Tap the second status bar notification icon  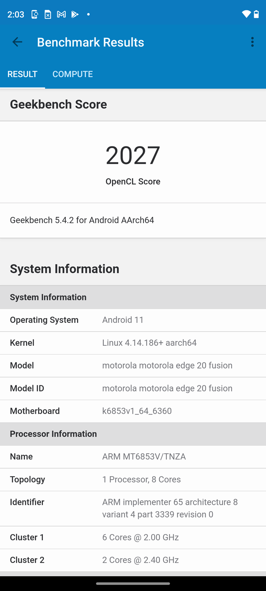pos(48,14)
